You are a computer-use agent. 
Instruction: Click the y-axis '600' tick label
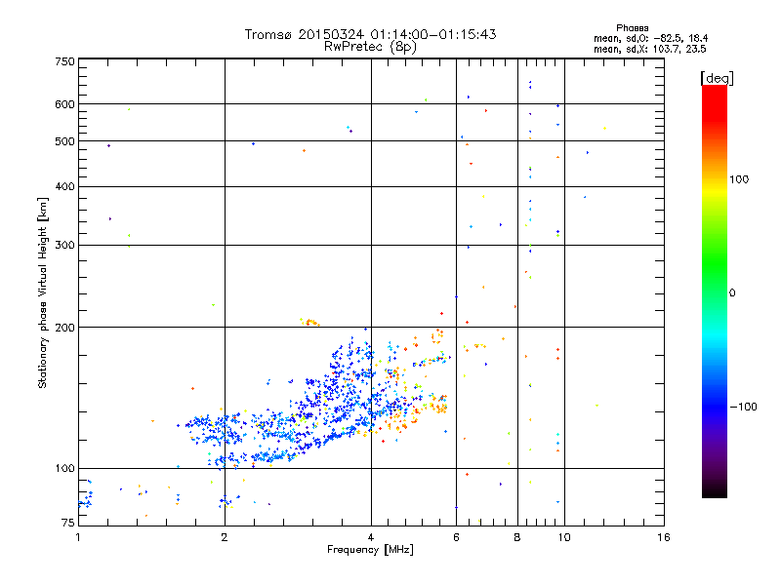65,104
